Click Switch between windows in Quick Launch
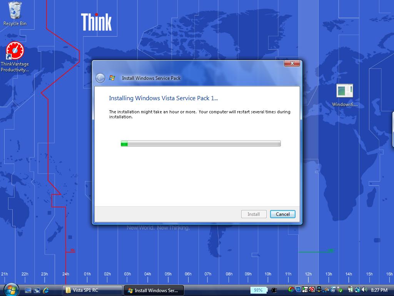394x296 pixels. pyautogui.click(x=37, y=291)
